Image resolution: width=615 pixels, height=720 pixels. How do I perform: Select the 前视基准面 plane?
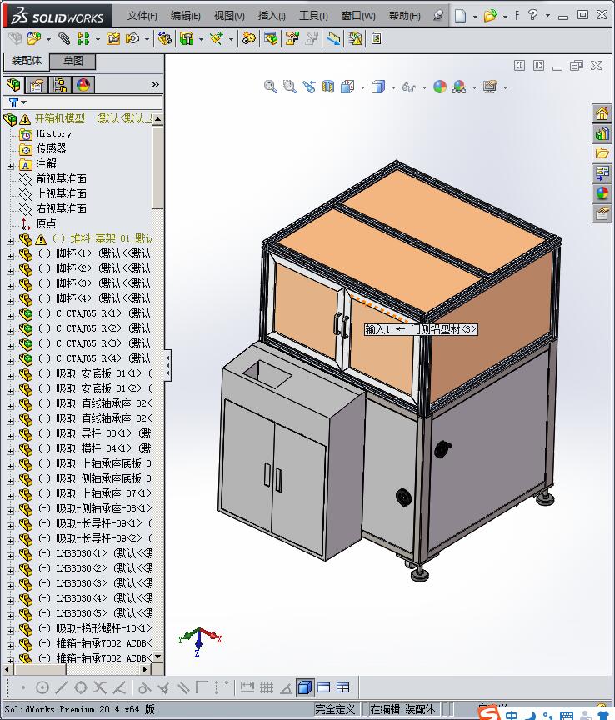coord(61,178)
